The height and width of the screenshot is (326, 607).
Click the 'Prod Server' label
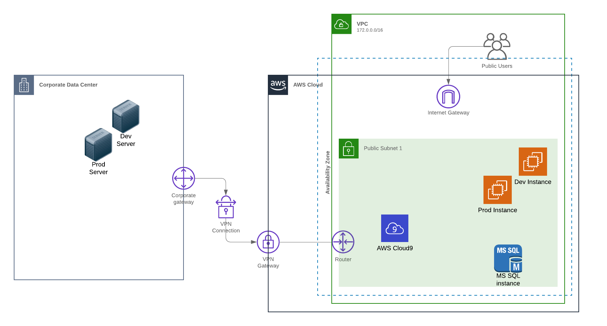(98, 168)
